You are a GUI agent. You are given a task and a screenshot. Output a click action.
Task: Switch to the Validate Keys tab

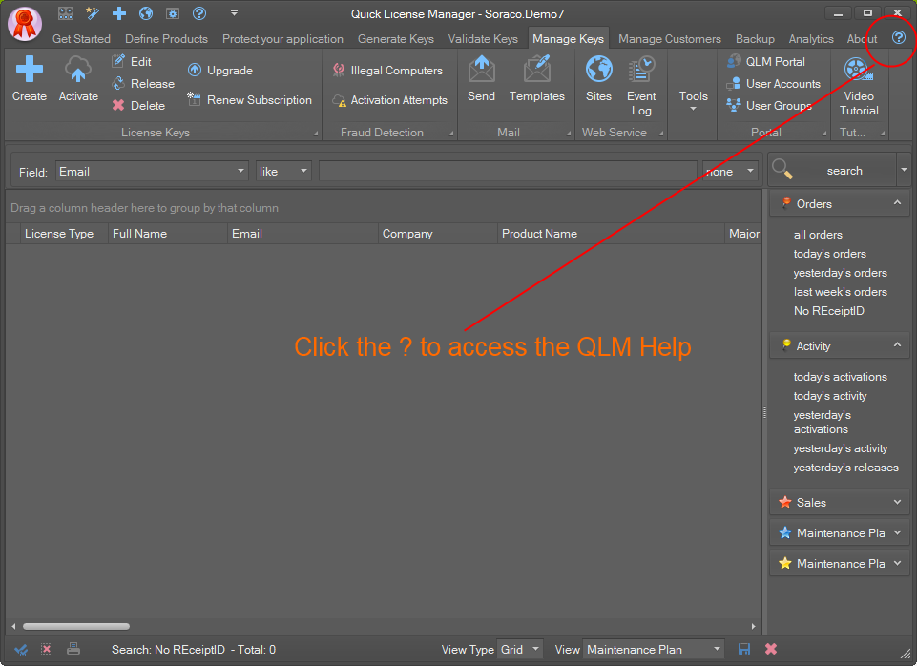coord(483,38)
